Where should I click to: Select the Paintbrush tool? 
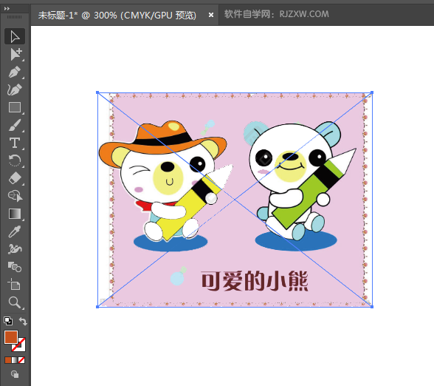coord(15,125)
